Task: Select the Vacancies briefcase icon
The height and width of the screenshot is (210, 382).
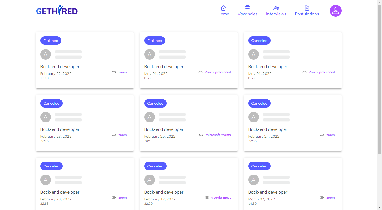Action: point(248,8)
